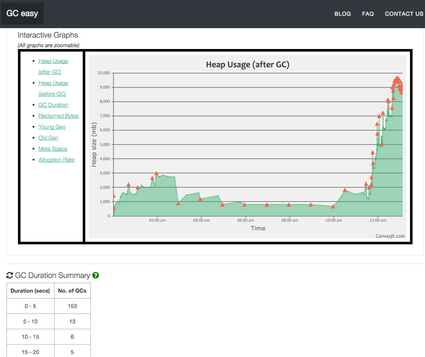Open the Meta Space graph link
Image resolution: width=425 pixels, height=357 pixels.
pyautogui.click(x=53, y=149)
